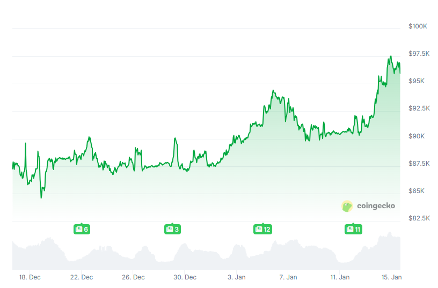Click the CoinGecko gecko logo icon
The width and height of the screenshot is (438, 288).
pos(347,206)
